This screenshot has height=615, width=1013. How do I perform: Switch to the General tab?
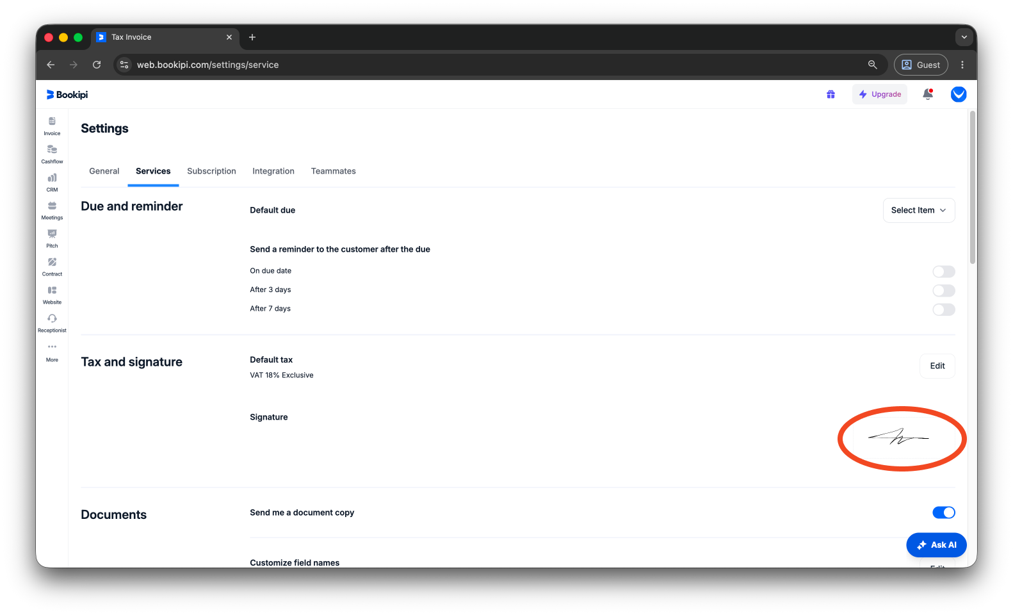coord(104,171)
